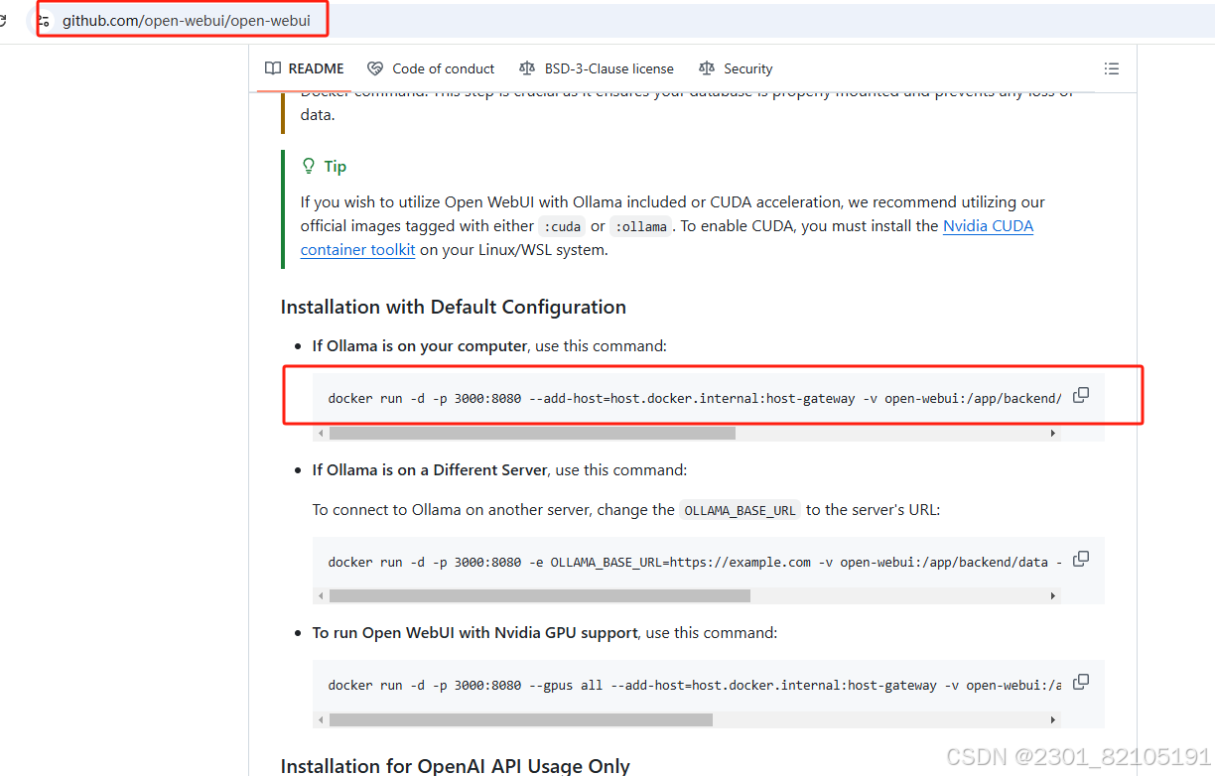Screen dimensions: 1215x776
Task: Click the docker command with --gpus all
Action: tap(695, 685)
